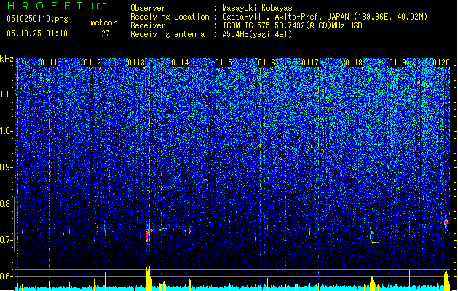Click the 0117 time marker
Screen dimensions: 458x291
click(x=310, y=63)
